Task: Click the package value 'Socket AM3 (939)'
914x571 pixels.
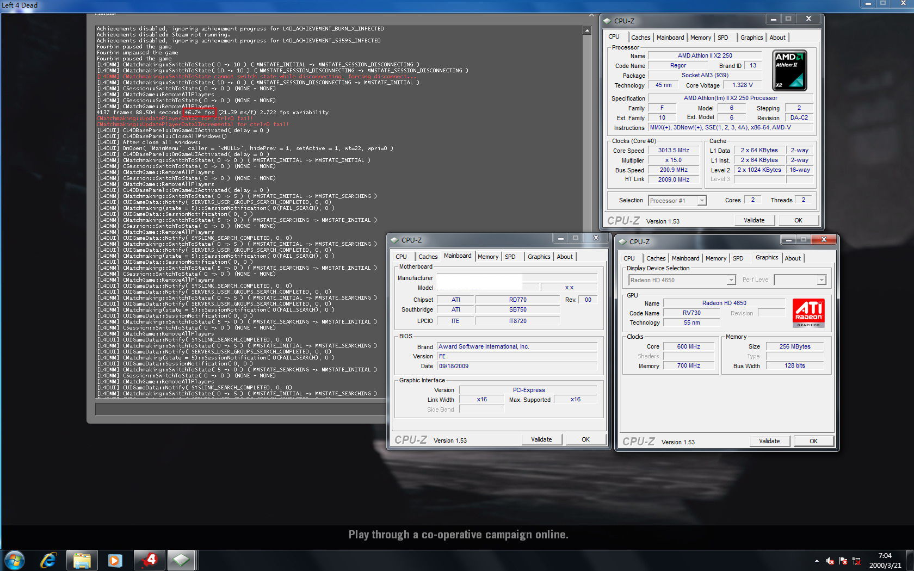Action: (705, 75)
